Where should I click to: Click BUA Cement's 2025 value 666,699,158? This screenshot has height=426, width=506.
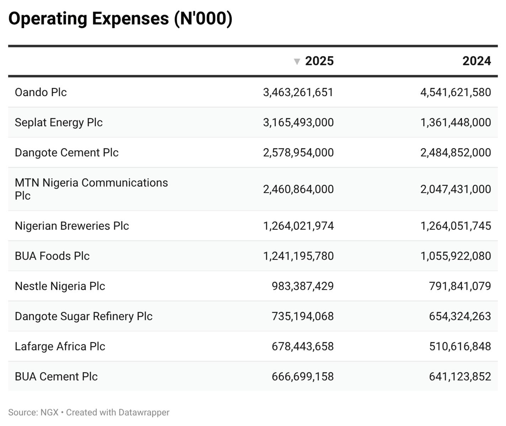tap(302, 377)
